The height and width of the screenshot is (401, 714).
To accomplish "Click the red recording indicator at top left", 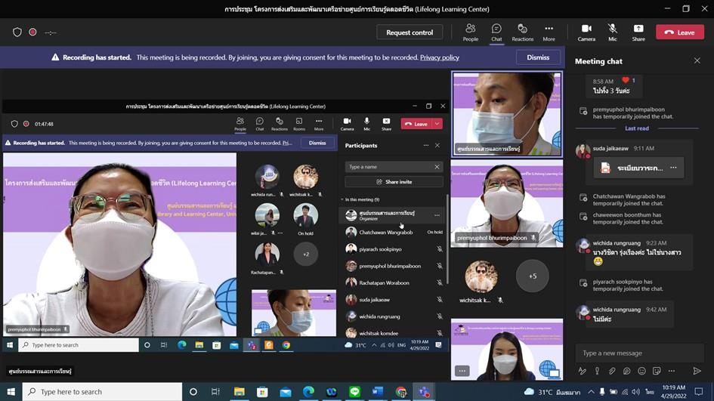I will [32, 32].
